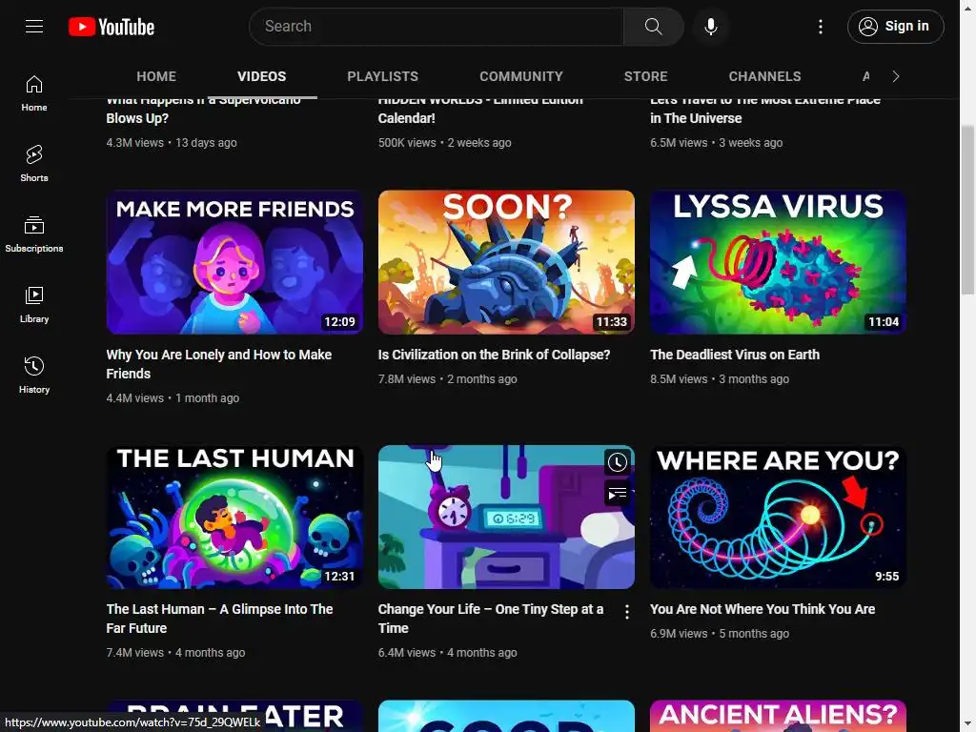Open the MAKE MORE FRIENDS video thumbnail
Screen dimensions: 976x732
(234, 262)
